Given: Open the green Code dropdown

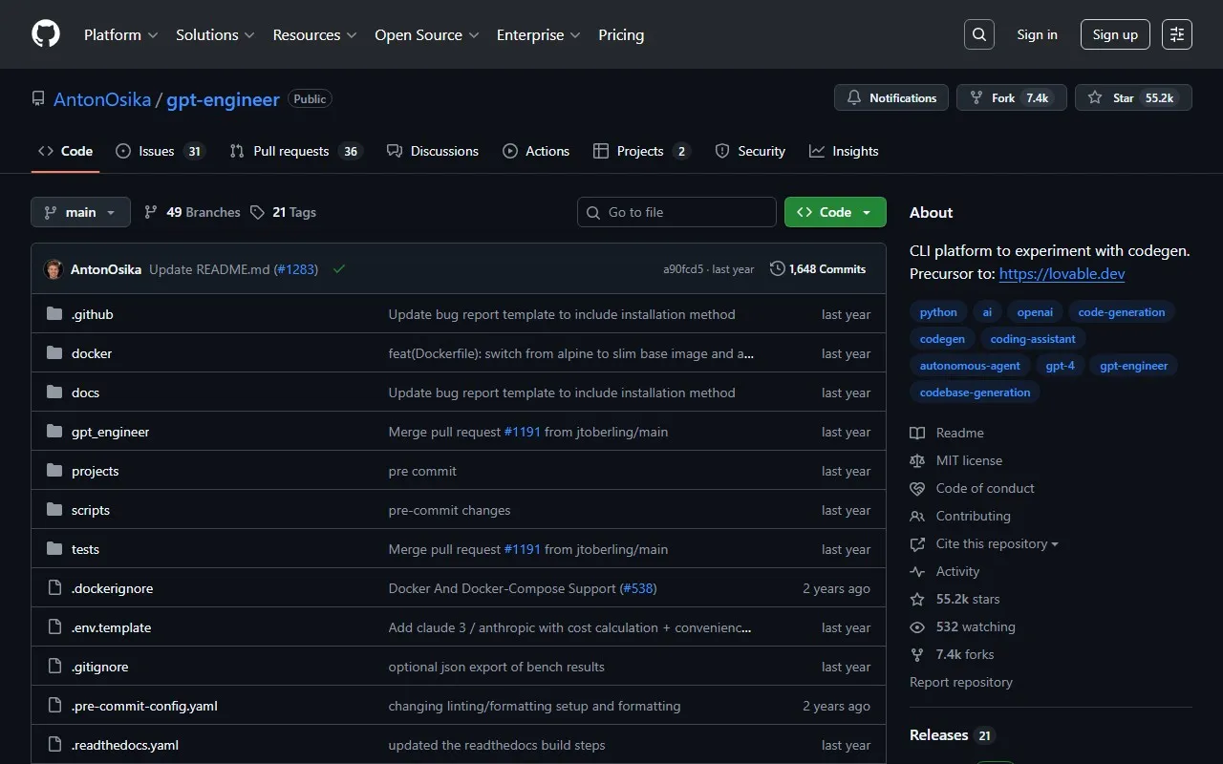Looking at the screenshot, I should 834,212.
